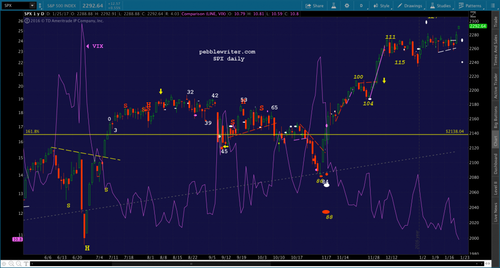The width and height of the screenshot is (500, 268).
Task: Open the Studies menu
Action: [440, 6]
